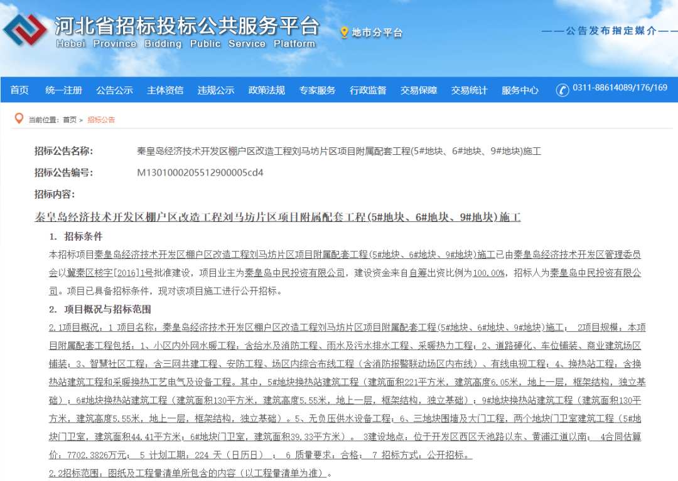Click the yellow map pin icon

tap(344, 33)
